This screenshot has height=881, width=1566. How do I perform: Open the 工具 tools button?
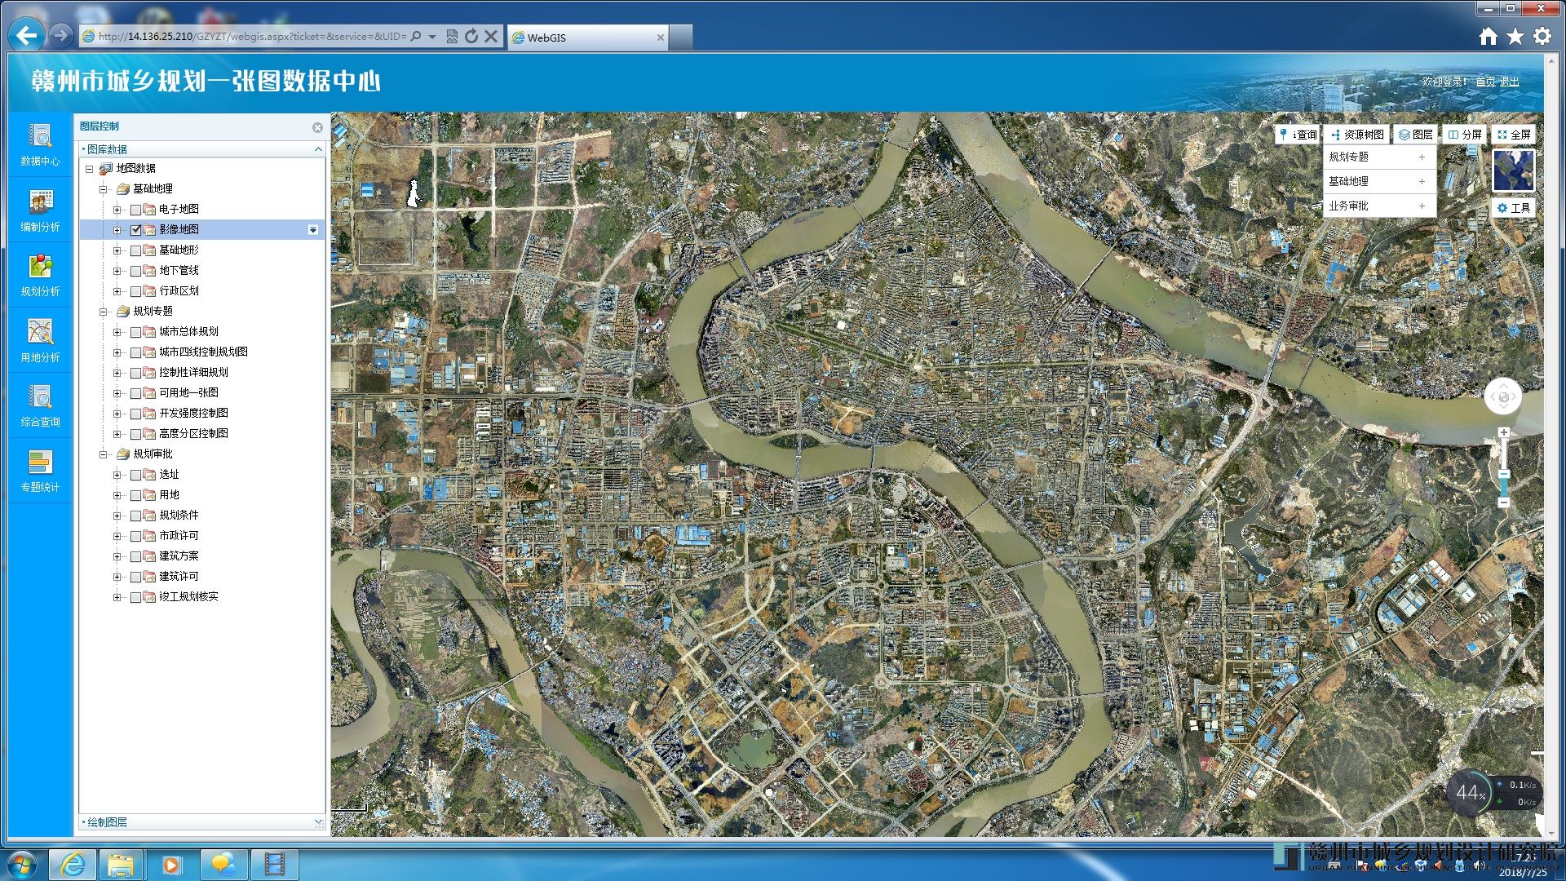pyautogui.click(x=1514, y=208)
